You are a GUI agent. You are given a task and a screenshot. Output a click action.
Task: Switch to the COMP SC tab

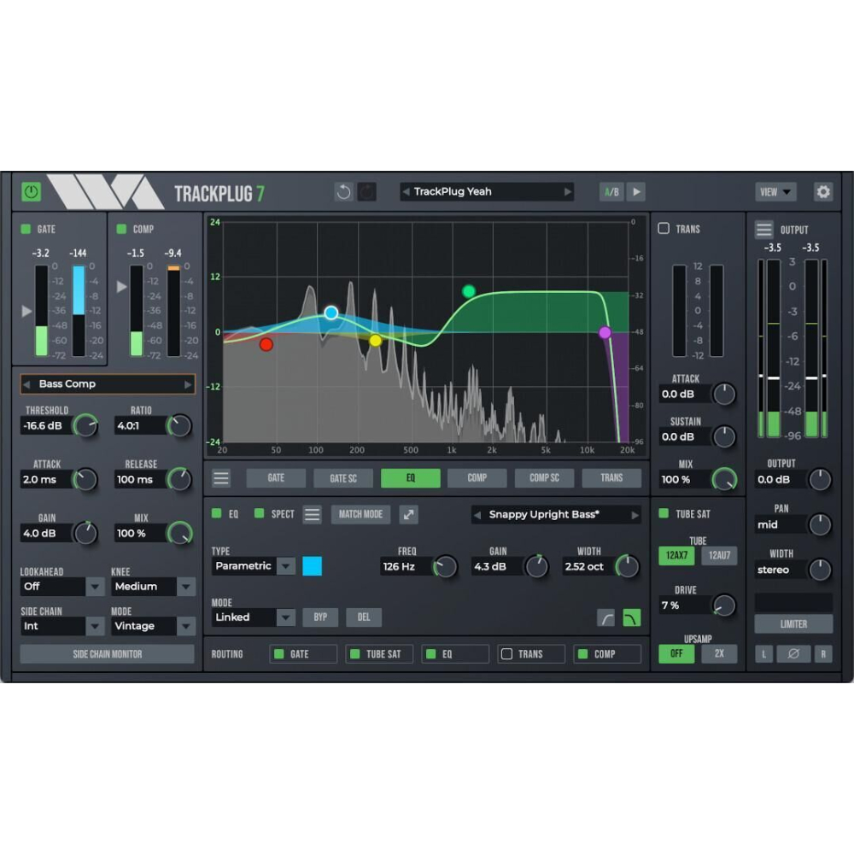pos(544,477)
